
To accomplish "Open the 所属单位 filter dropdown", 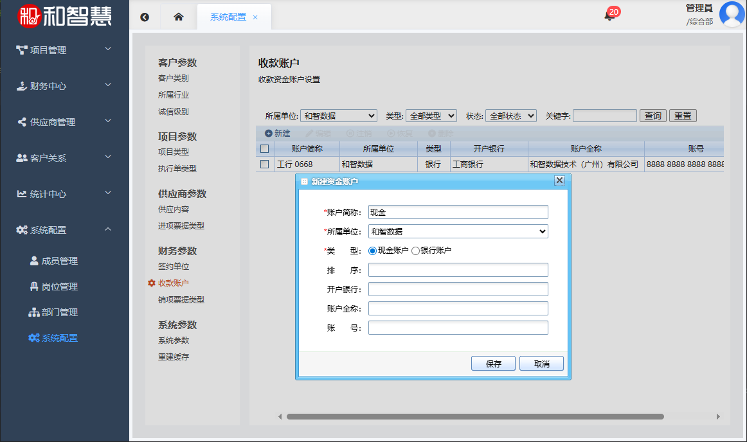I will click(339, 116).
